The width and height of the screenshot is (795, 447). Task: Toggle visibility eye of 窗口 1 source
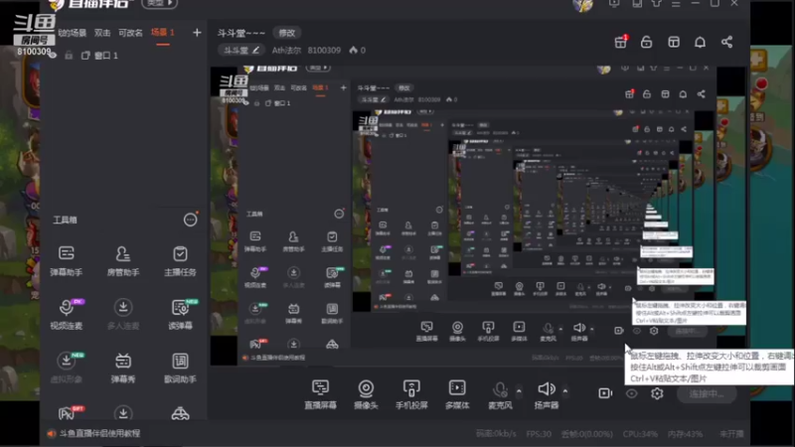53,56
